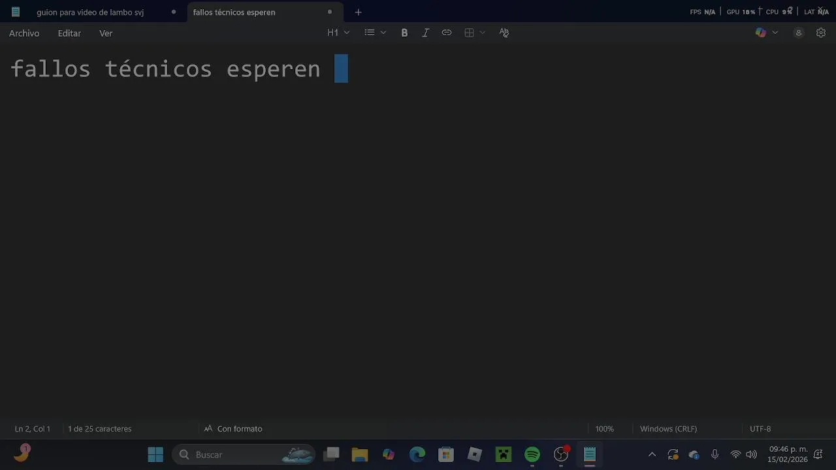This screenshot has height=470, width=836.
Task: Open Notepad settings gear
Action: [x=821, y=33]
